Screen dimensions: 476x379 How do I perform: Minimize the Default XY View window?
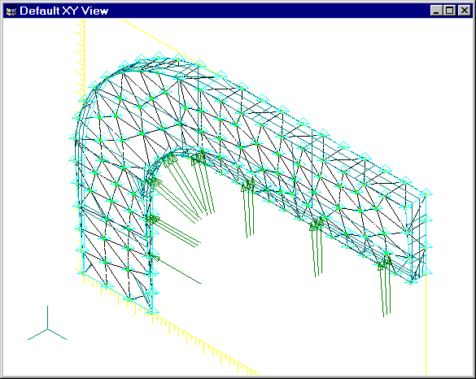coord(436,11)
